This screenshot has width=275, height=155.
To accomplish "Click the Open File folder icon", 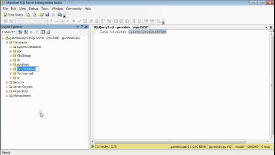I will [x=41, y=15].
